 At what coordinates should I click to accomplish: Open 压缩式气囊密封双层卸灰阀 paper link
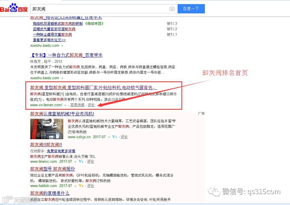pos(54,29)
